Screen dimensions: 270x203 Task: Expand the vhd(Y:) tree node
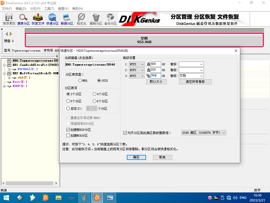9,77
